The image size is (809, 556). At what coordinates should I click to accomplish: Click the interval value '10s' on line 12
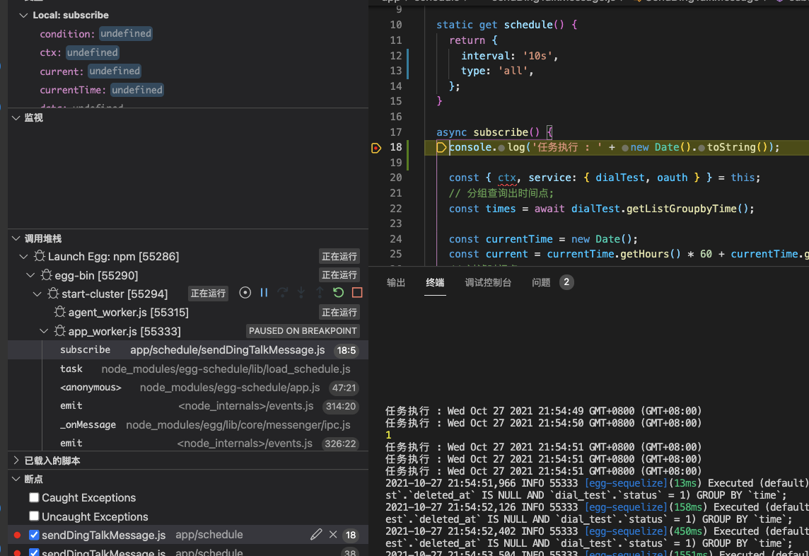point(537,56)
